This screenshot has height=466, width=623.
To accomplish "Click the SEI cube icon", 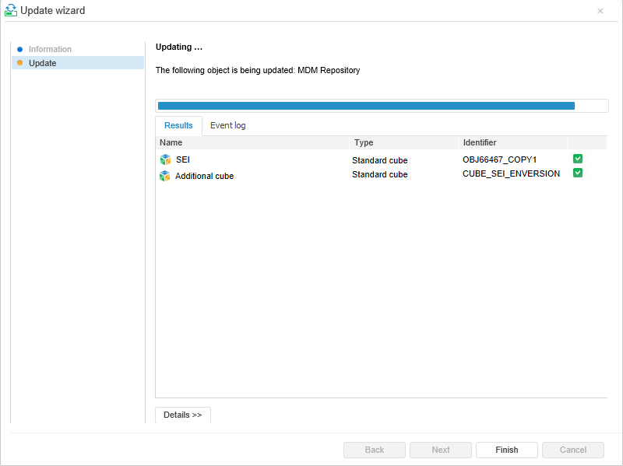I will click(165, 159).
